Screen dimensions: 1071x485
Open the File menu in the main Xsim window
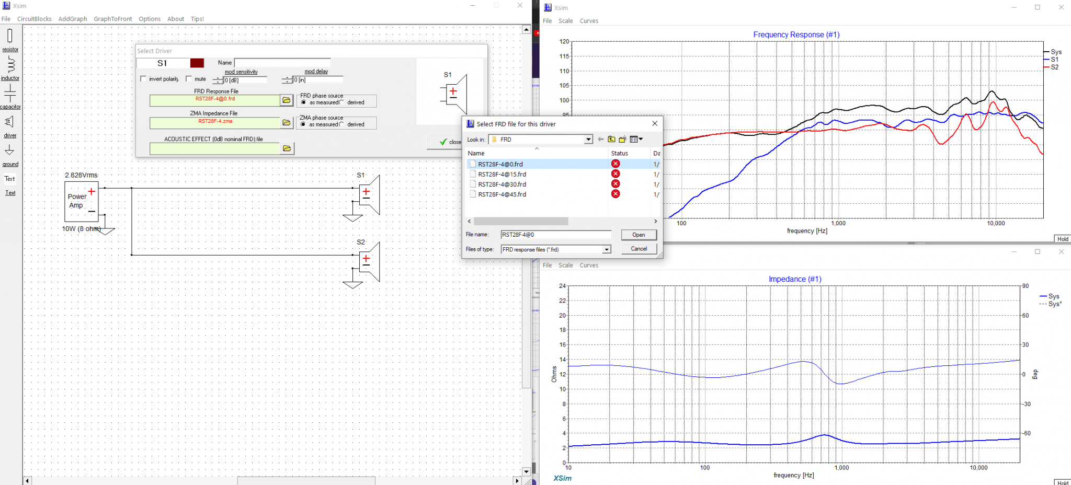click(x=6, y=19)
